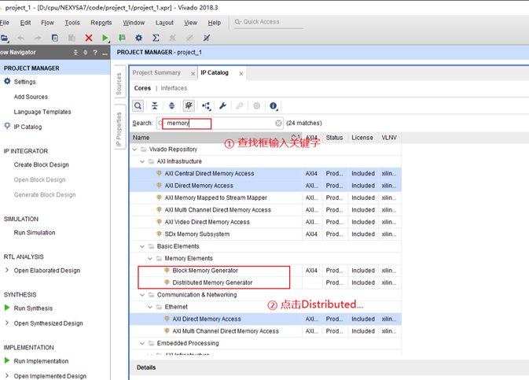This screenshot has height=380, width=529.
Task: Open the Tools menu
Action: [72, 23]
